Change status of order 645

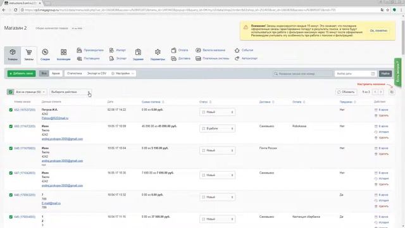coord(217,219)
